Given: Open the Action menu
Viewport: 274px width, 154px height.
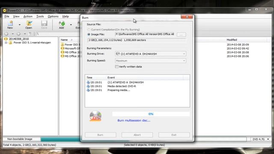Looking at the screenshot, I should click(28, 16).
